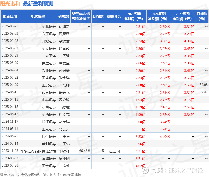The width and height of the screenshot is (209, 177).
Task: Select date cell 2023-08-28
Action: (10, 165)
